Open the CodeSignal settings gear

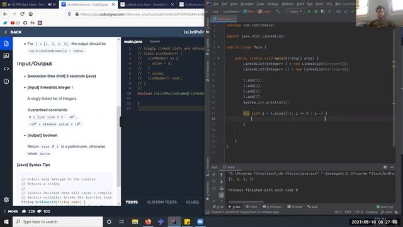coord(6,199)
